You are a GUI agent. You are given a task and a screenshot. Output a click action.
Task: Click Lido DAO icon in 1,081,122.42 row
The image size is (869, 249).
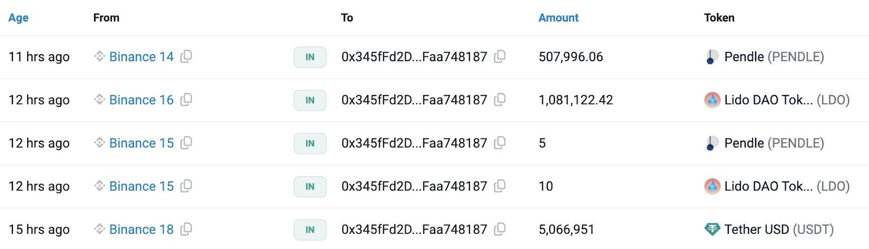tap(712, 100)
